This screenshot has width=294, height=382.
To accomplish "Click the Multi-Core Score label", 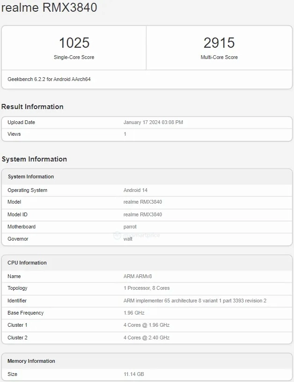I will (x=219, y=57).
